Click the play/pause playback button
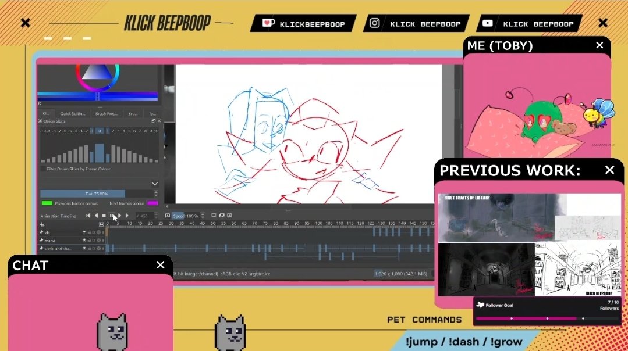 tap(112, 216)
